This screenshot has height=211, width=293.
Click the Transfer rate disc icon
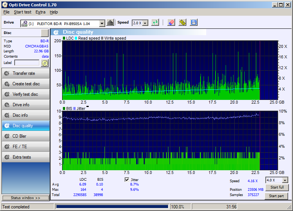[7, 73]
